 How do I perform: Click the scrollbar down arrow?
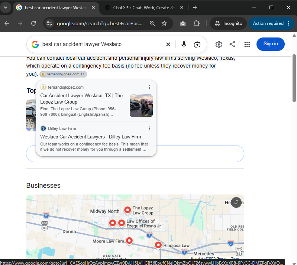tap(294, 264)
